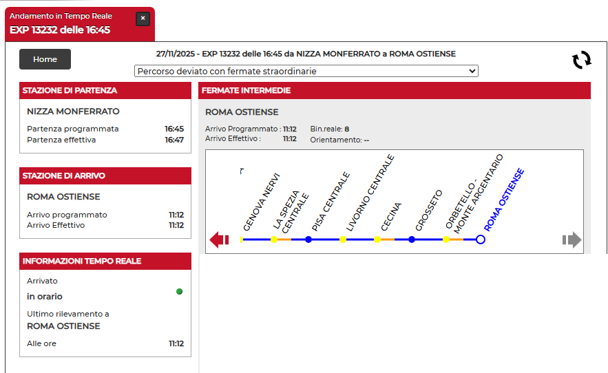
Task: Select the La Spezia Centrale stop marker
Action: (274, 239)
